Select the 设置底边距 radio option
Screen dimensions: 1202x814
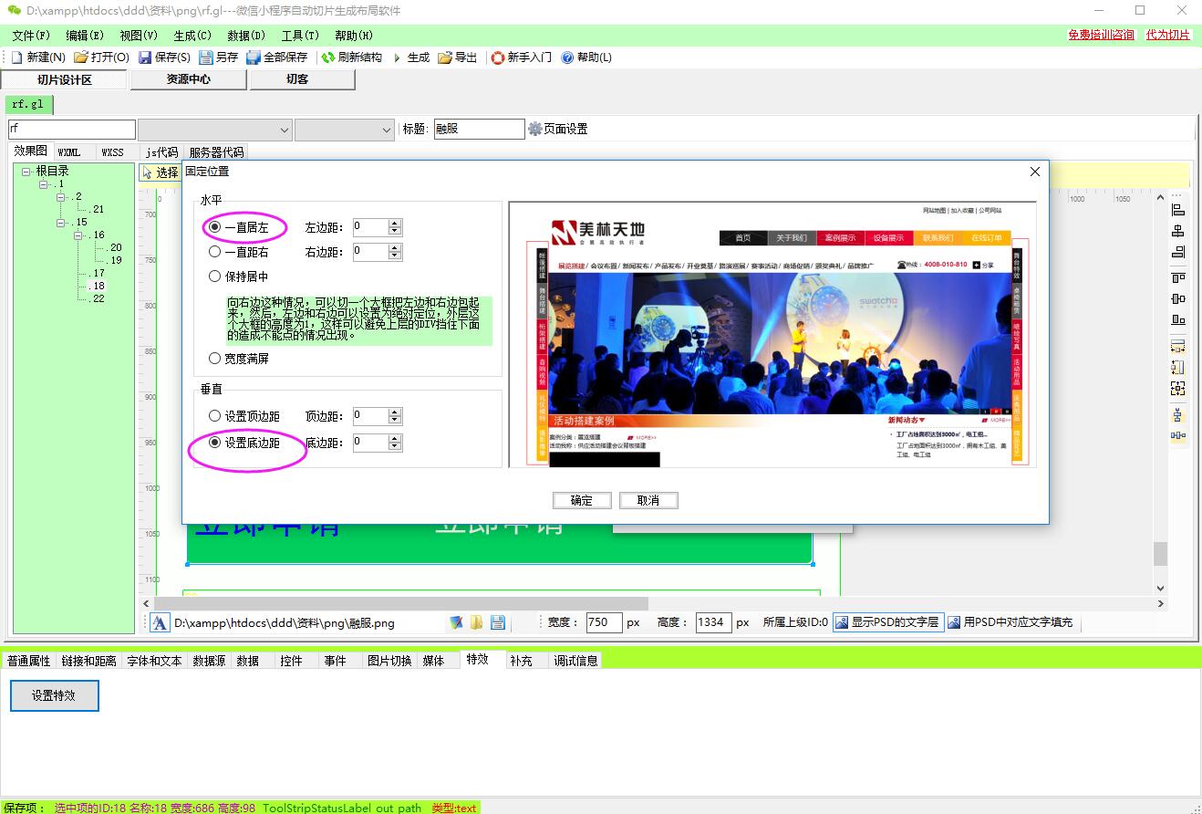(x=244, y=443)
